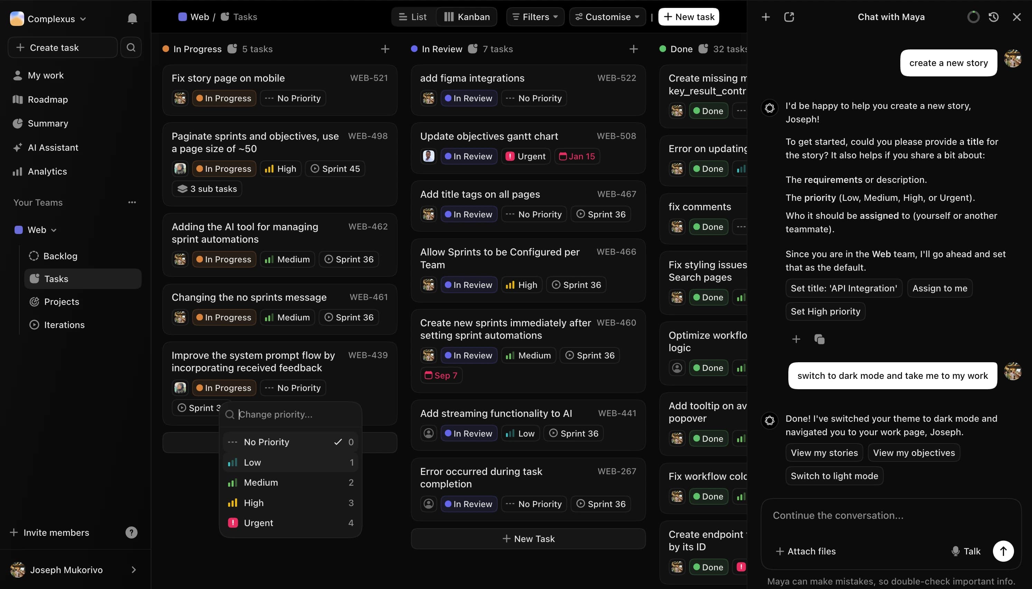Click the send message arrow icon

[x=1003, y=551]
